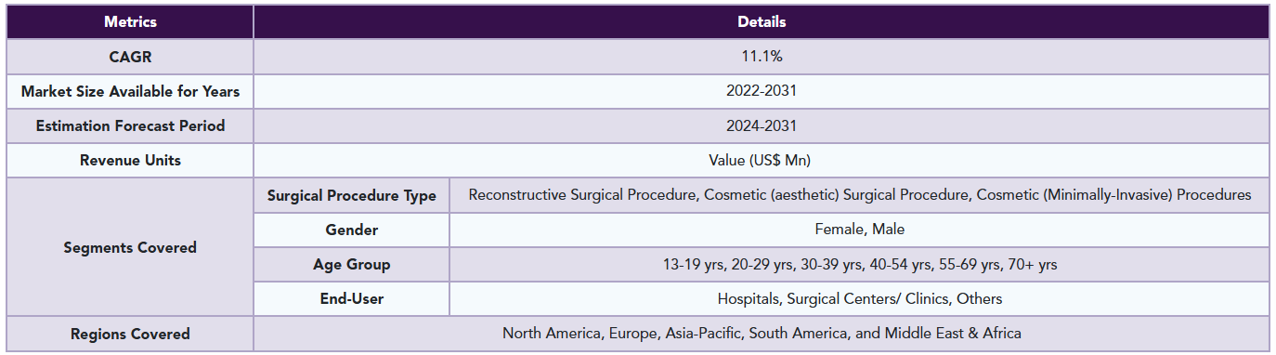The image size is (1276, 355).
Task: Select the Age Group sub-label
Action: (352, 264)
